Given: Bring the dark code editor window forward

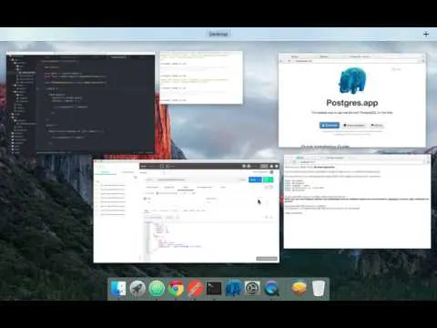Looking at the screenshot, I should click(80, 103).
